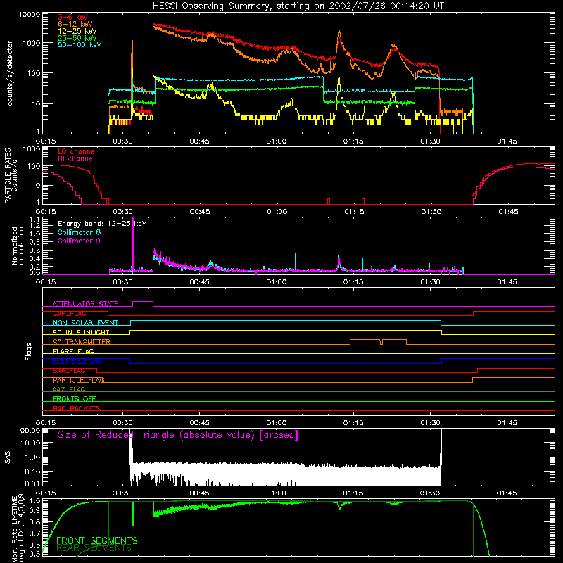Image resolution: width=563 pixels, height=563 pixels.
Task: Click the FRONTS_OFF flag label
Action: point(75,399)
